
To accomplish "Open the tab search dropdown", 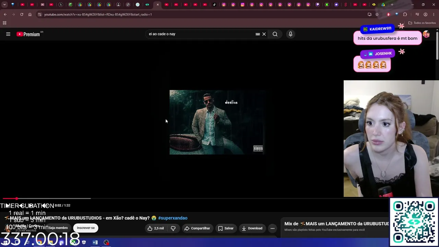I will [x=4, y=4].
